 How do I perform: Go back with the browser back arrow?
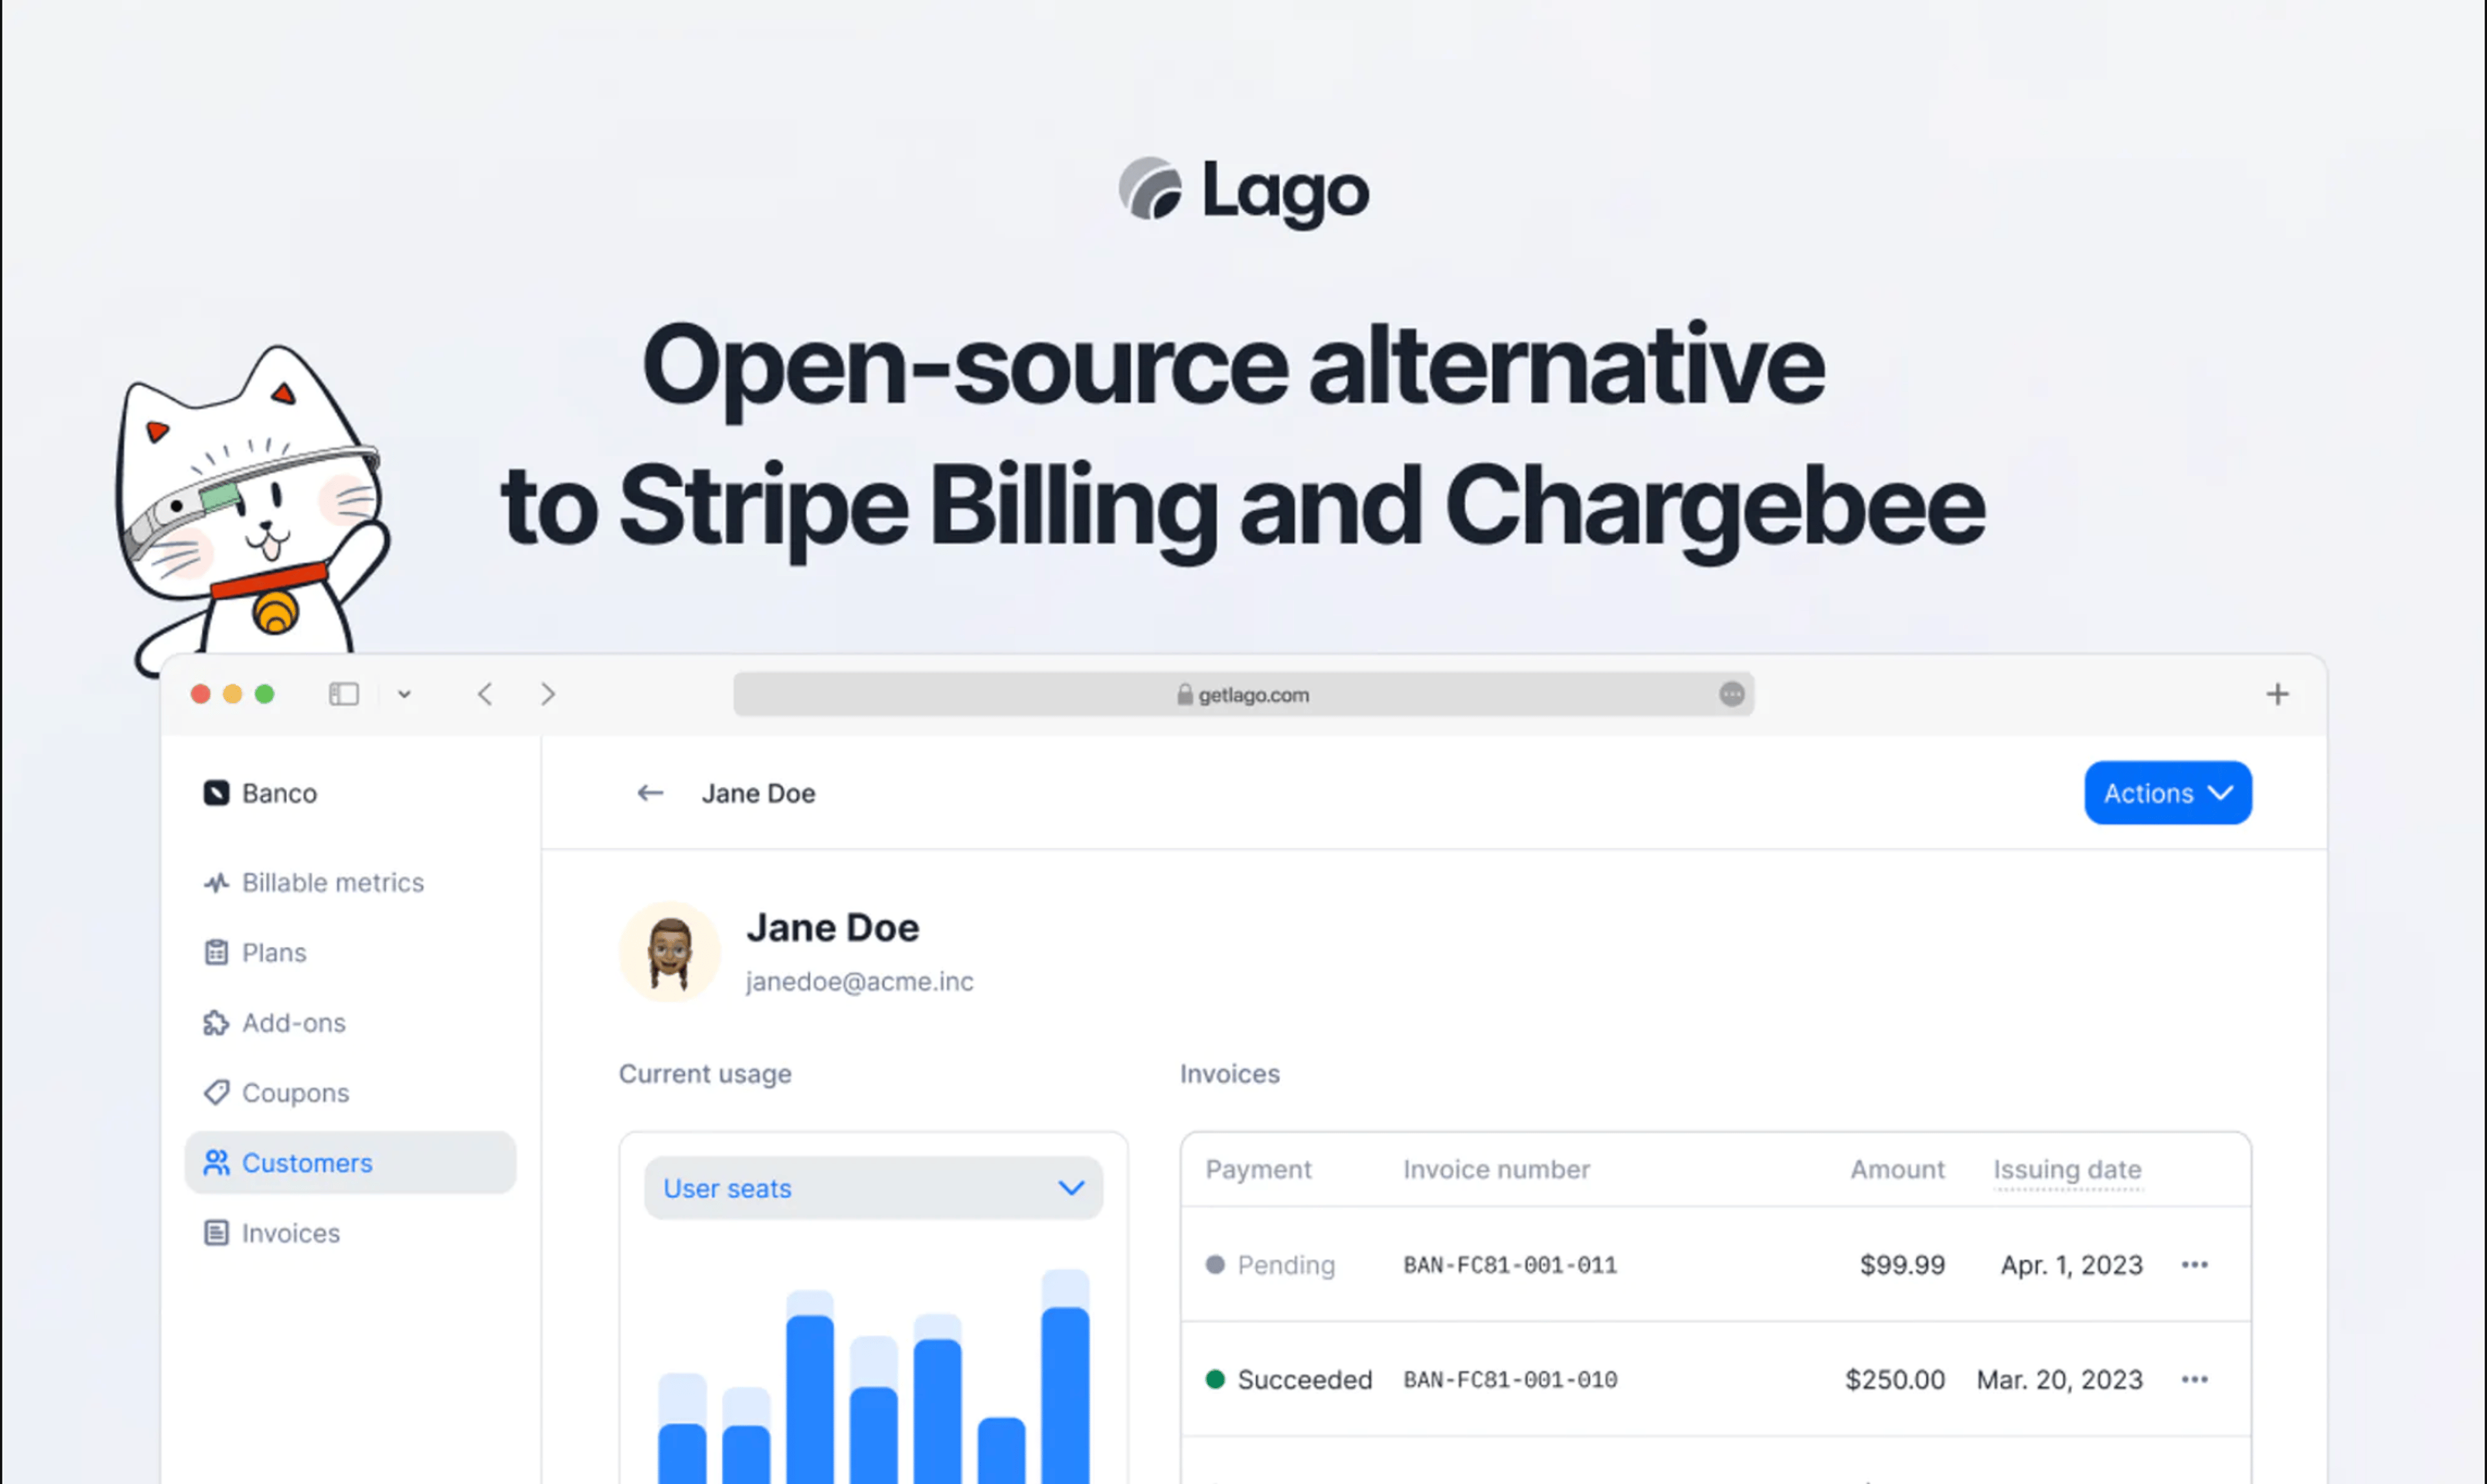click(485, 694)
